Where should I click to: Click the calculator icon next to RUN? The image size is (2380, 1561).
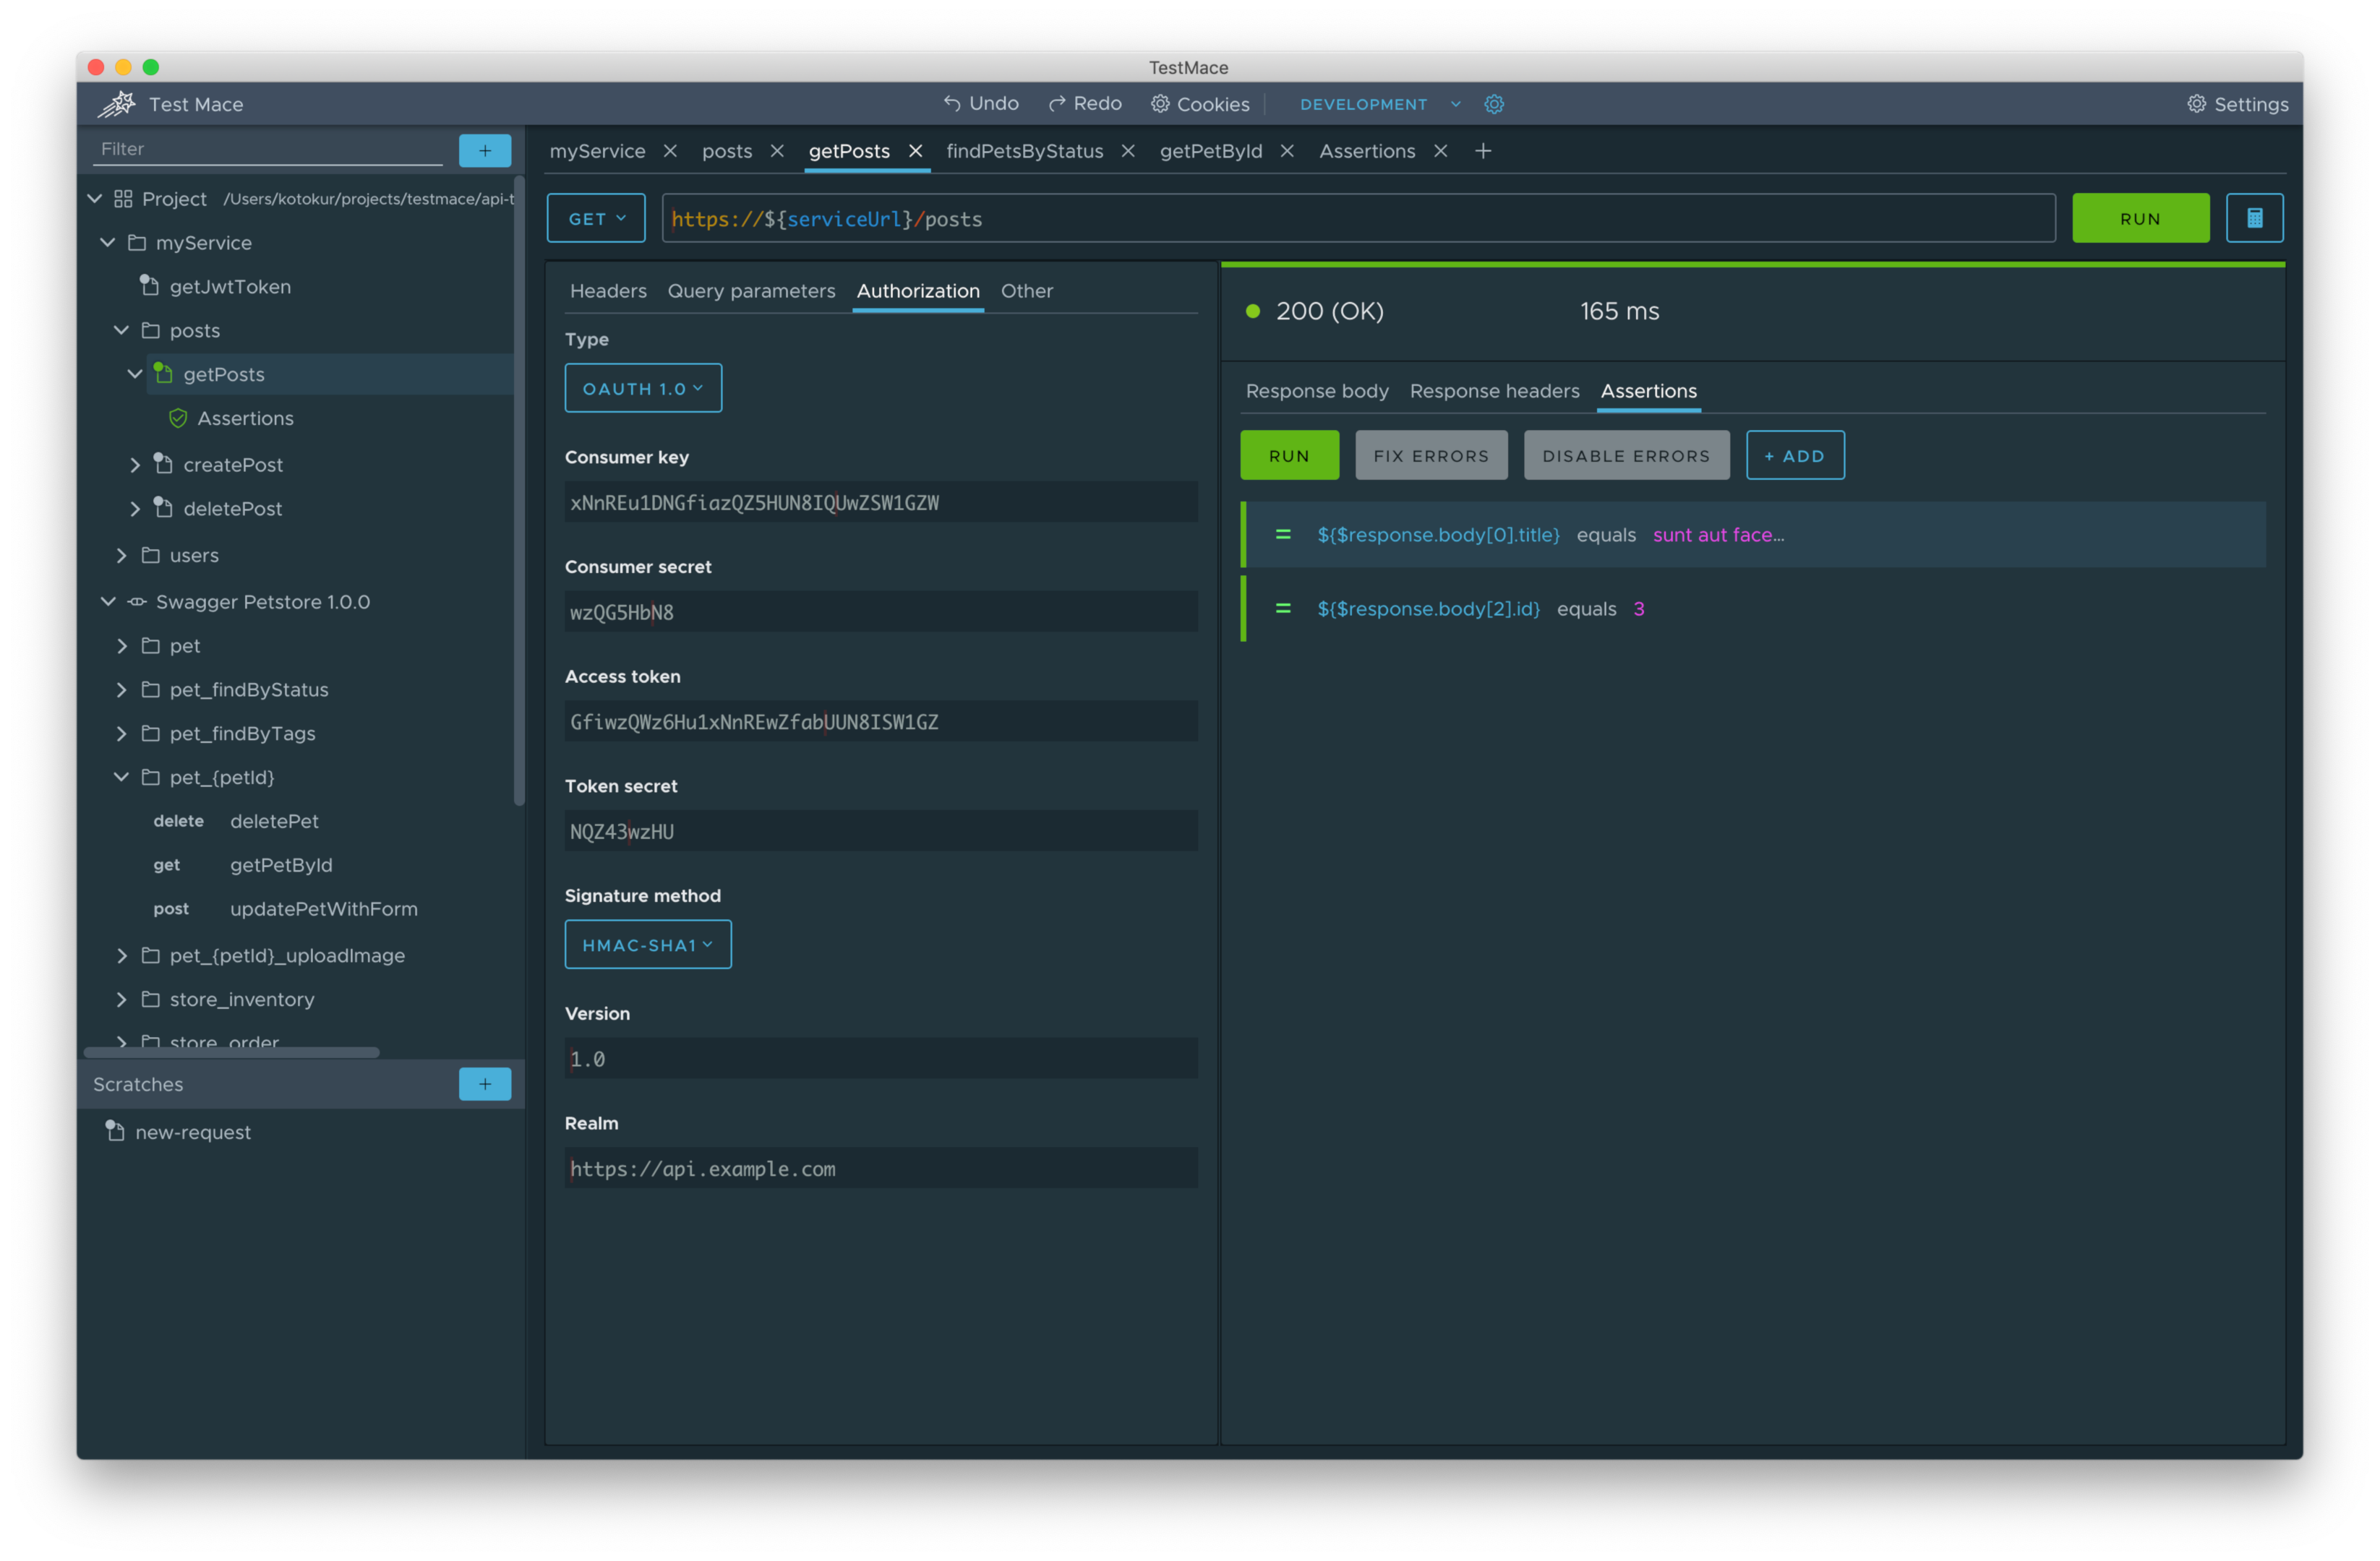(x=2255, y=218)
